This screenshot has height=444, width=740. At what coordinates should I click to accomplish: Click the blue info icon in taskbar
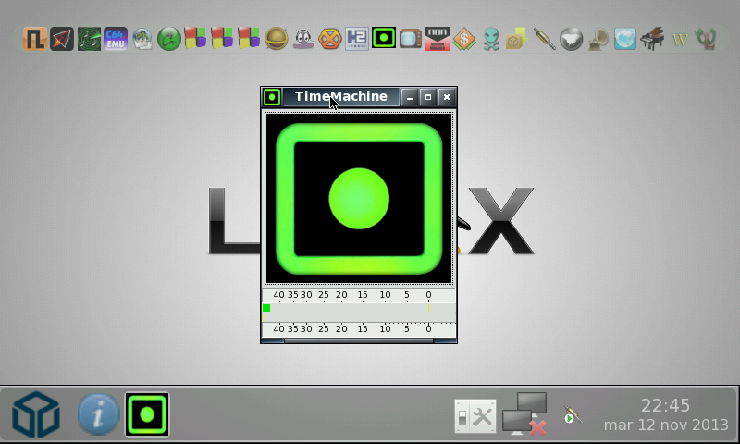[98, 414]
